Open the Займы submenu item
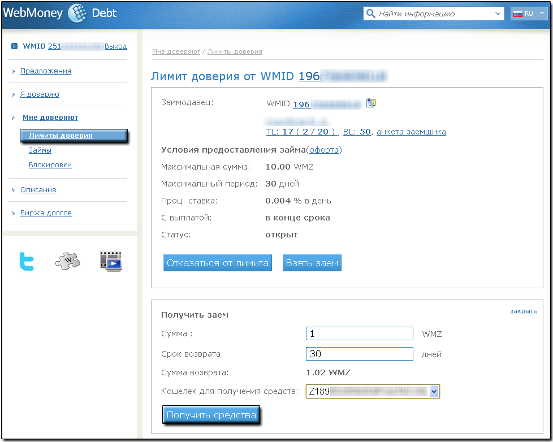This screenshot has height=442, width=553. pos(40,150)
